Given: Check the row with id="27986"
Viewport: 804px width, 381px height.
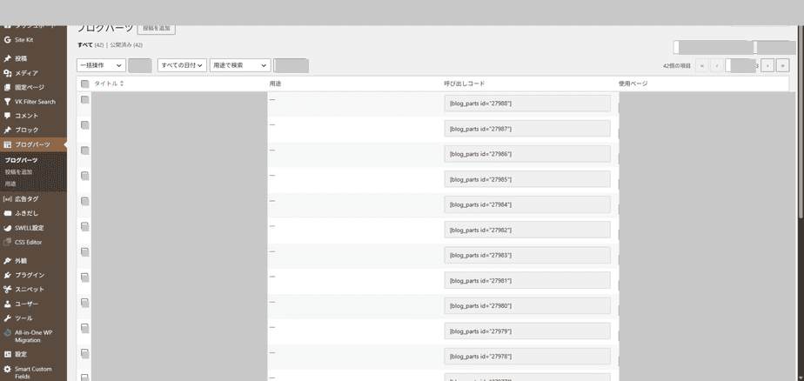Looking at the screenshot, I should point(85,150).
